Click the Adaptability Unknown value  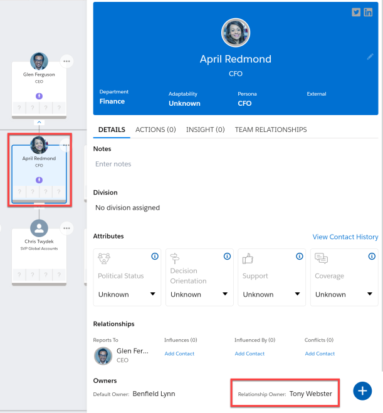(x=184, y=103)
